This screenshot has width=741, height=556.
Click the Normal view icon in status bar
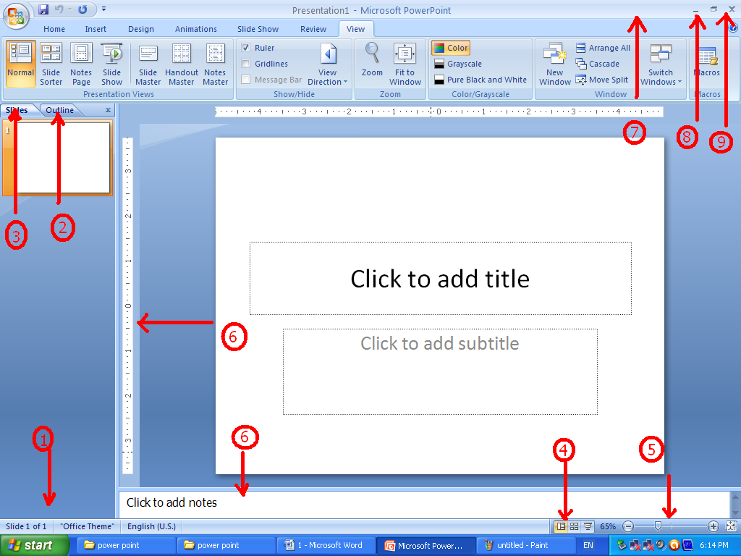click(561, 526)
